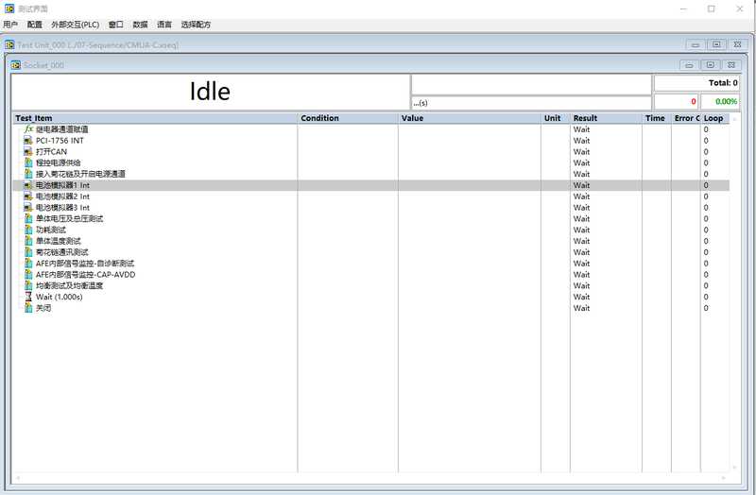Click the LabVIEW icon in 测试界面 title bar
This screenshot has height=495, width=756.
click(x=9, y=9)
